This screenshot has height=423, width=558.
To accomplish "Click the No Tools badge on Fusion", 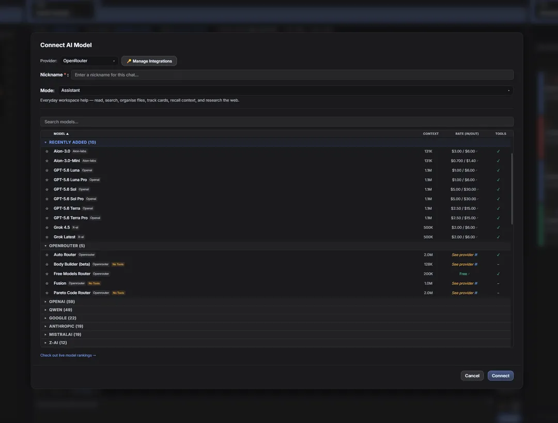I will pos(94,283).
